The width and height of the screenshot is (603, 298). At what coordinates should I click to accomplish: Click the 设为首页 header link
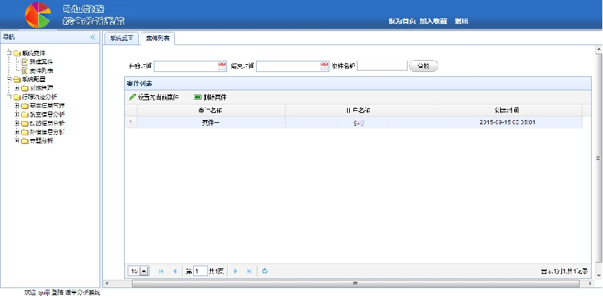pyautogui.click(x=402, y=22)
